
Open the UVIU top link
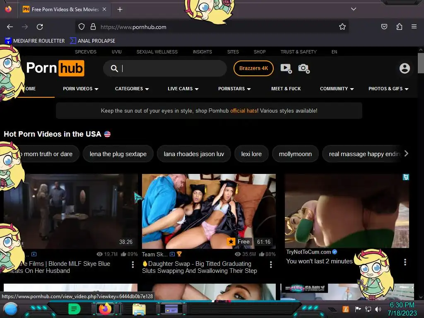(116, 52)
